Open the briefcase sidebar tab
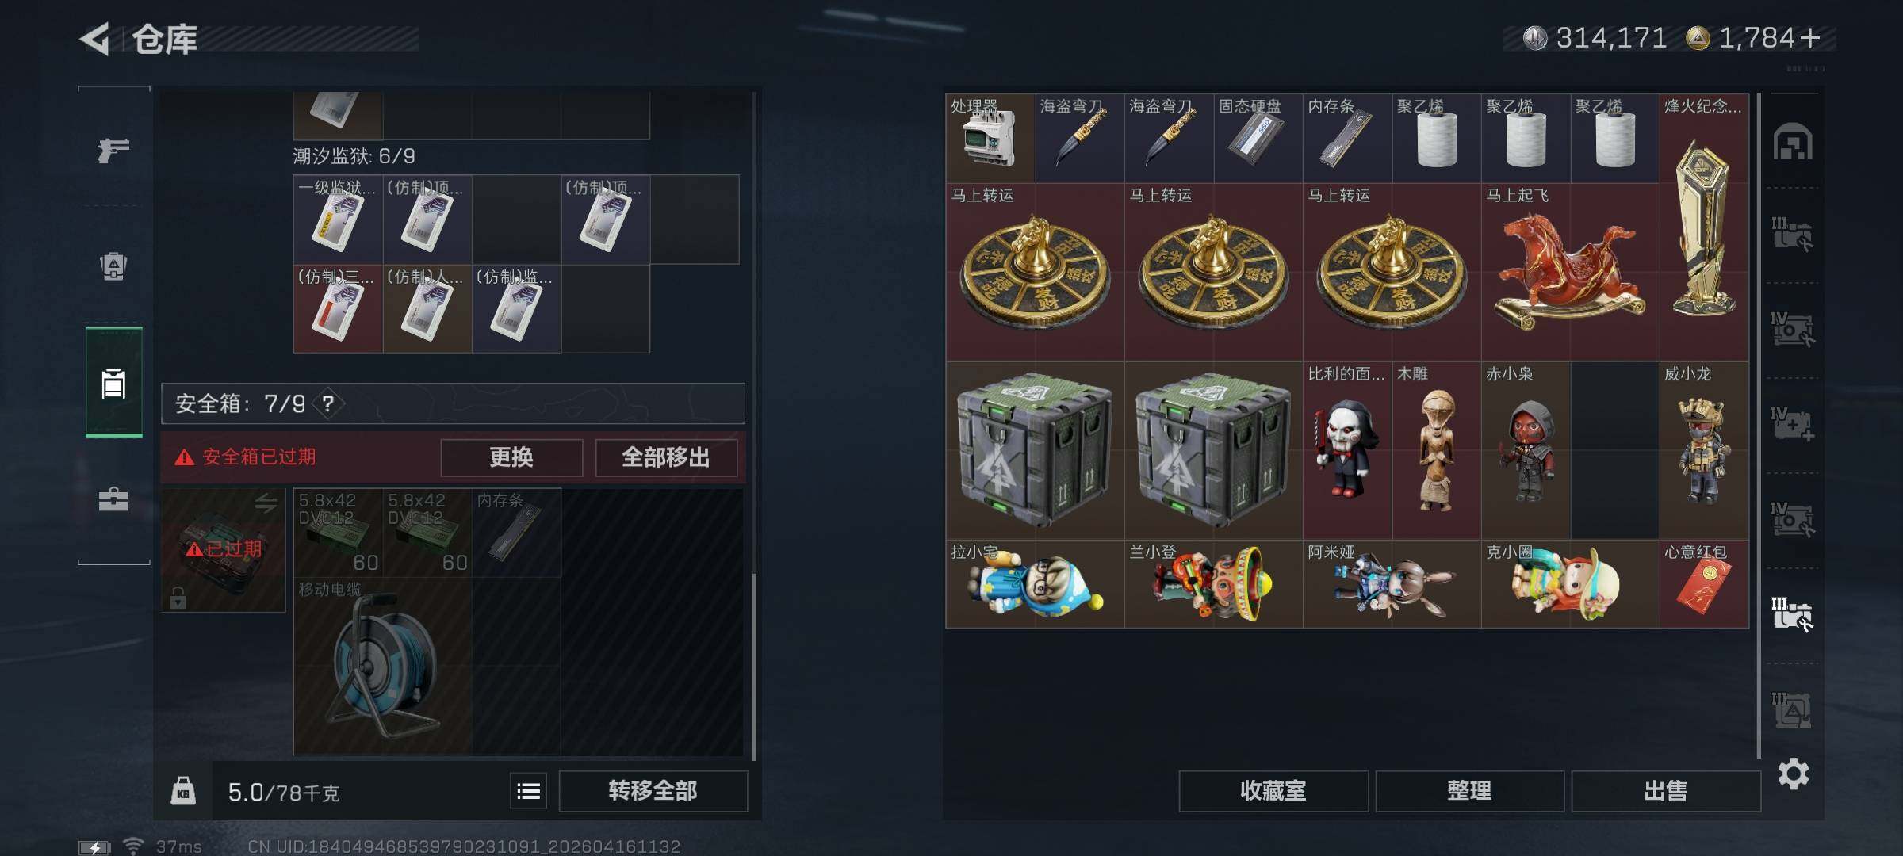1903x856 pixels. click(113, 499)
